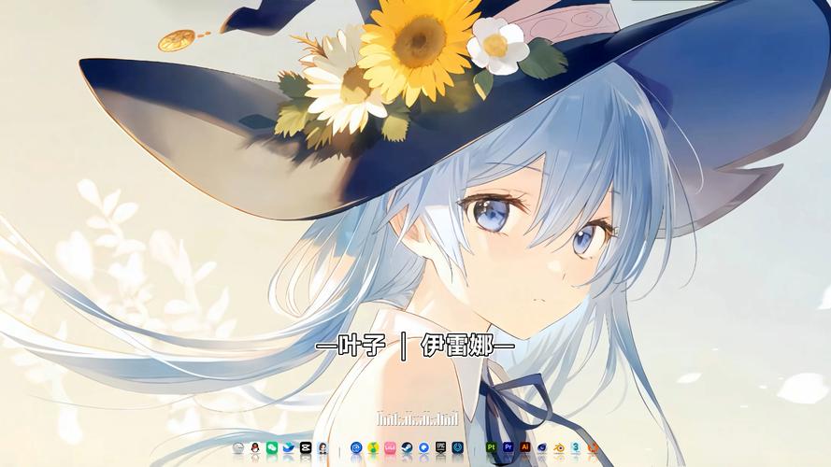Launch Epic Games from the dock
This screenshot has width=831, height=467.
[441, 448]
